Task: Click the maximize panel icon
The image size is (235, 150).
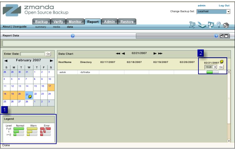Action: point(226,36)
